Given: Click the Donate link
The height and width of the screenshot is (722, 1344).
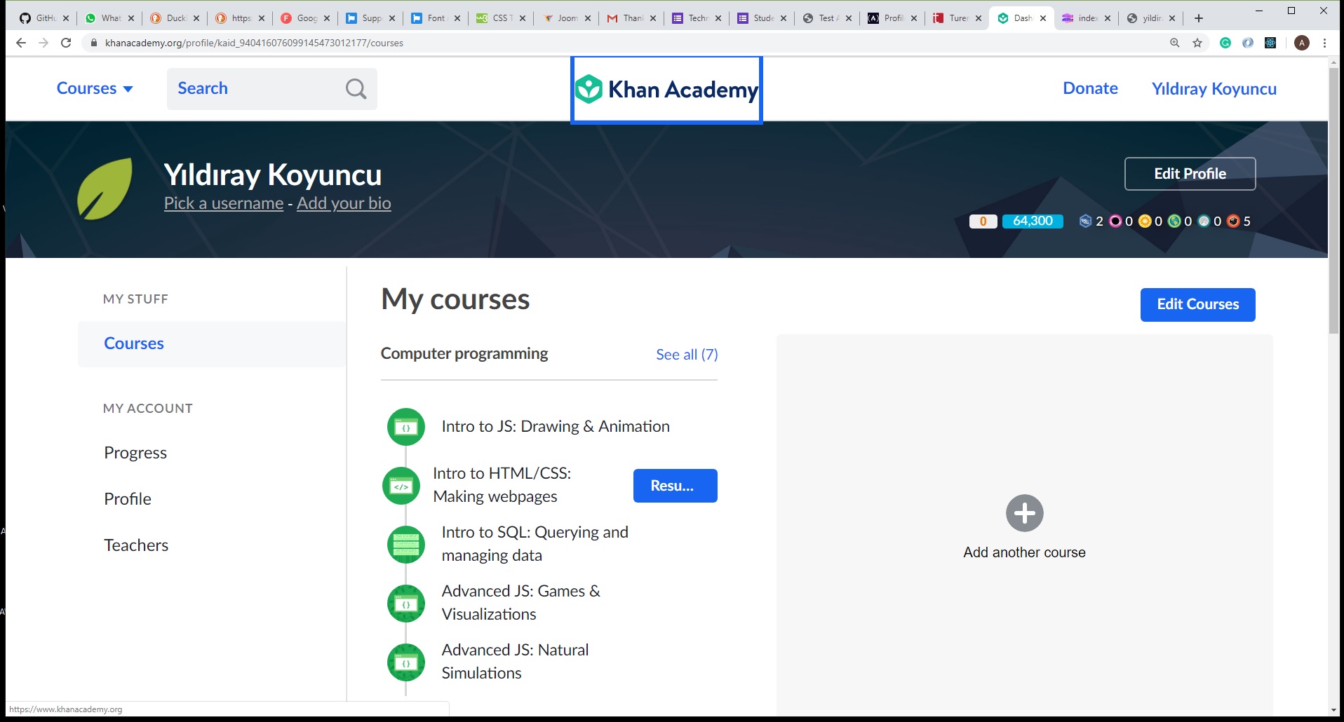Looking at the screenshot, I should [1090, 88].
